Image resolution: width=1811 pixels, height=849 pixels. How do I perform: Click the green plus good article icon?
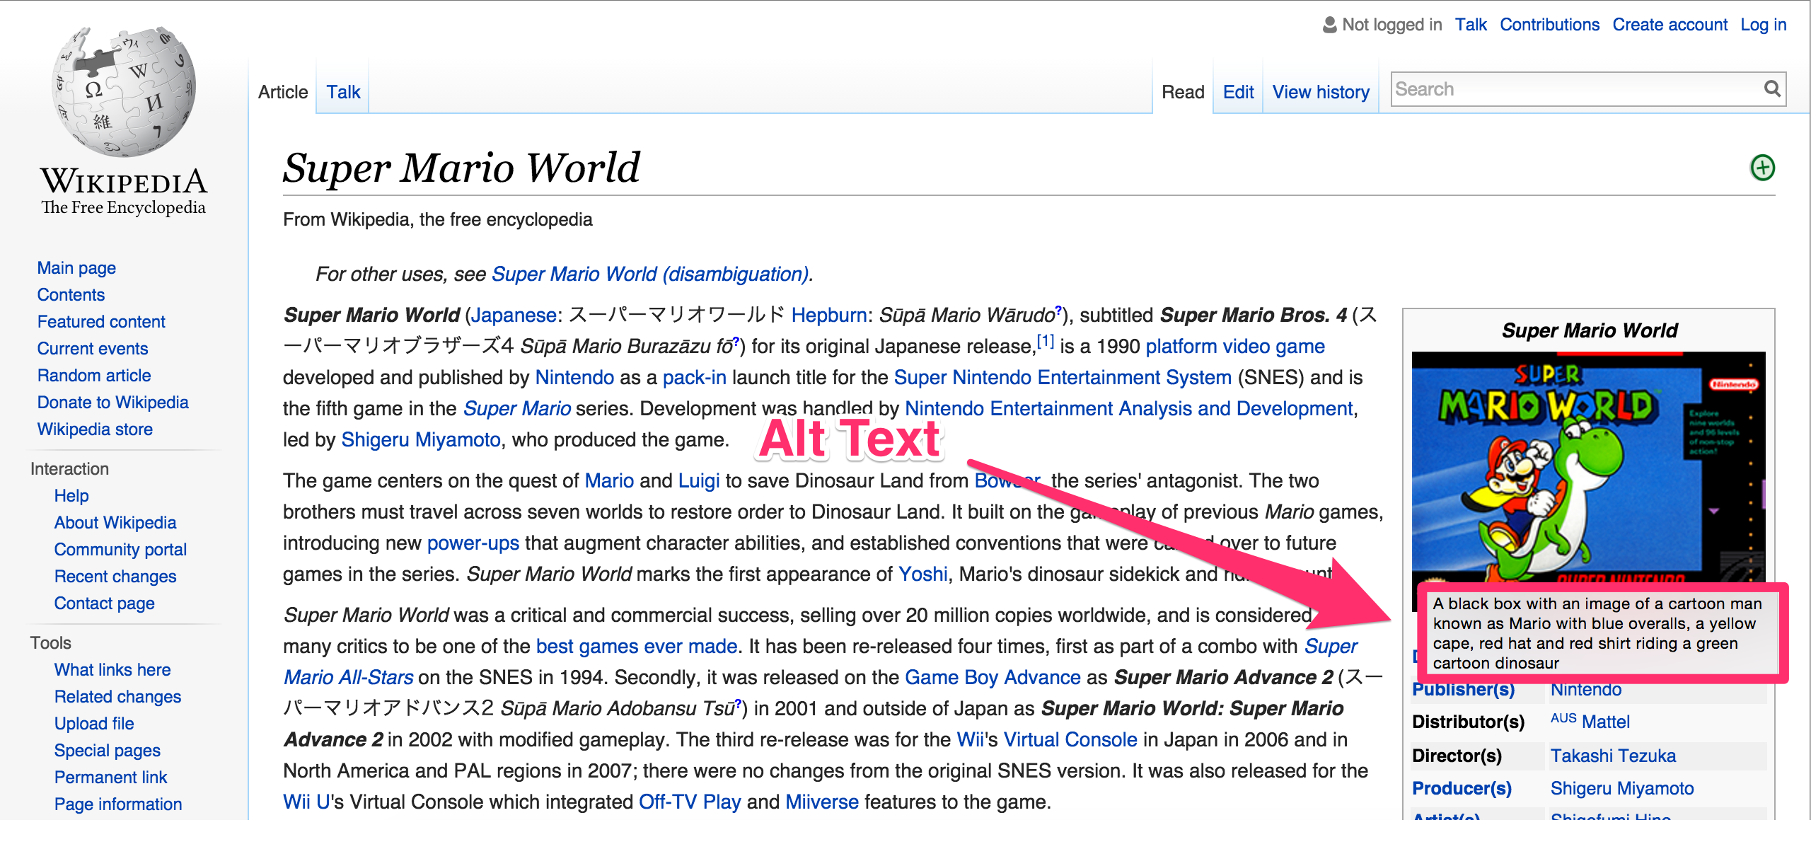pos(1762,168)
